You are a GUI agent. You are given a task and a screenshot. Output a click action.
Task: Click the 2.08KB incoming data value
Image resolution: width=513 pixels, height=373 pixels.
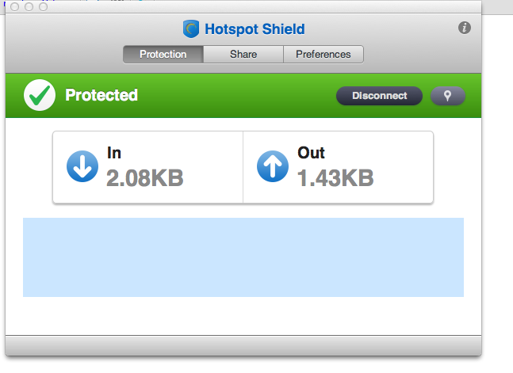point(145,178)
